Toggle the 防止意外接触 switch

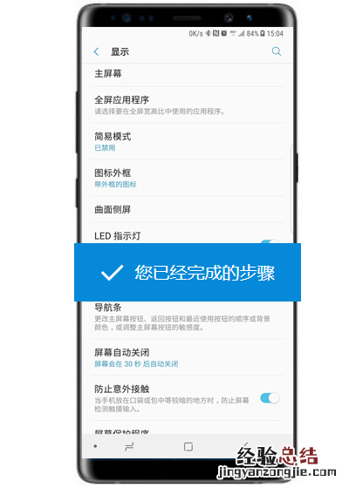tap(270, 397)
